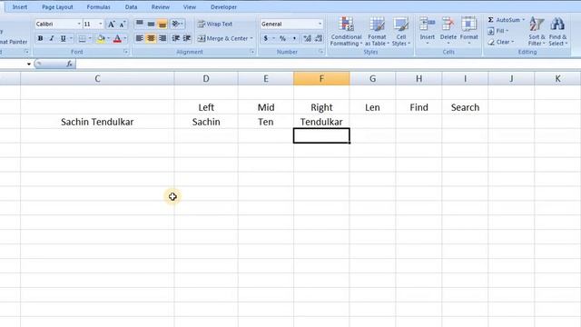Toggle Top Align
Viewport: 581px width, 327px height.
coord(140,25)
